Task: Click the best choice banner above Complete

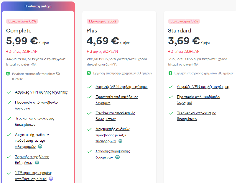Action: [x=38, y=6]
